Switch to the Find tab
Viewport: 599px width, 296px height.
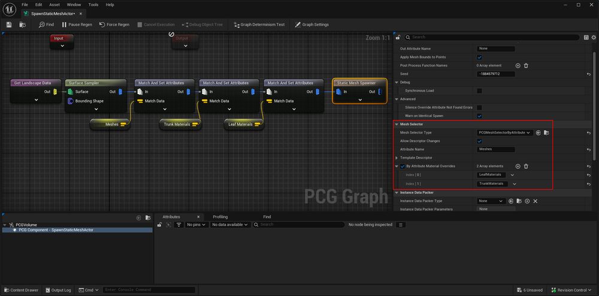[267, 217]
